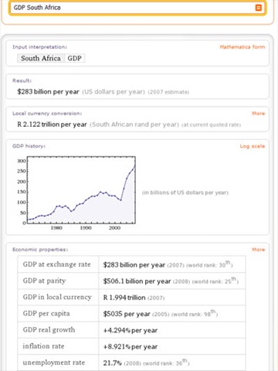Click the $506.1 billion per year value
The image size is (278, 371).
coord(137,281)
